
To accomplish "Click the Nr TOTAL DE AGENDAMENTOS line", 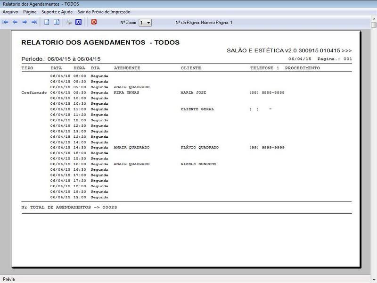I will [69, 208].
